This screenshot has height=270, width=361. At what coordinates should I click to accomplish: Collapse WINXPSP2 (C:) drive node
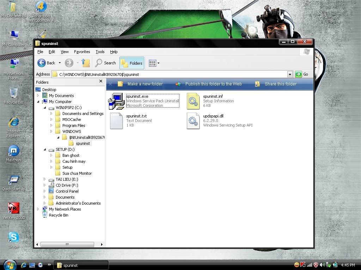(45, 108)
